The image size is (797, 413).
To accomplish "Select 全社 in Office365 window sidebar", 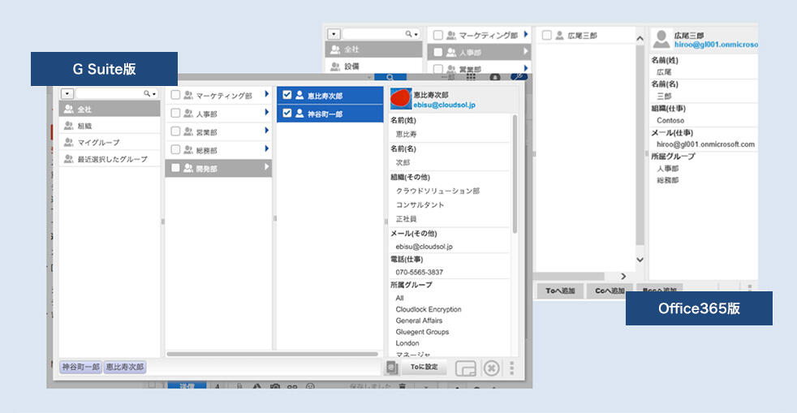I will pyautogui.click(x=373, y=49).
